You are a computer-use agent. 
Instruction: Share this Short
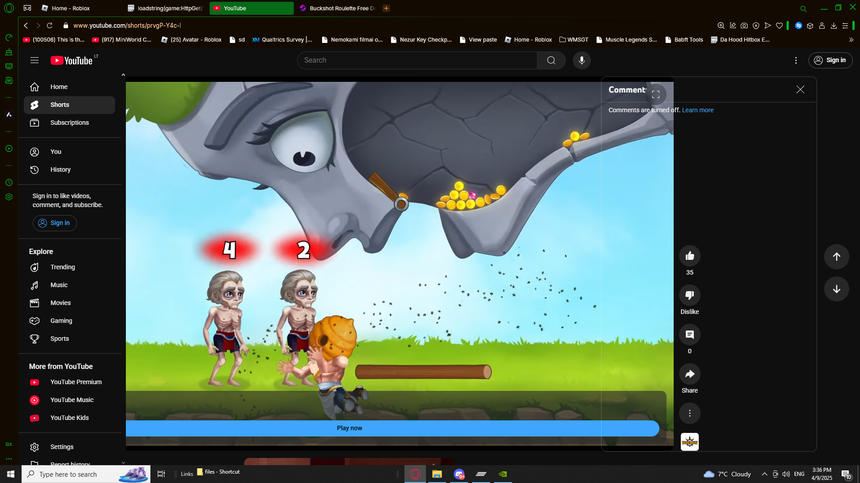pyautogui.click(x=689, y=374)
